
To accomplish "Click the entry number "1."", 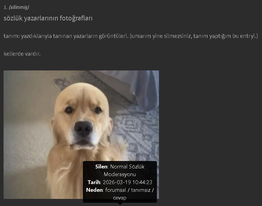I will [5, 7].
